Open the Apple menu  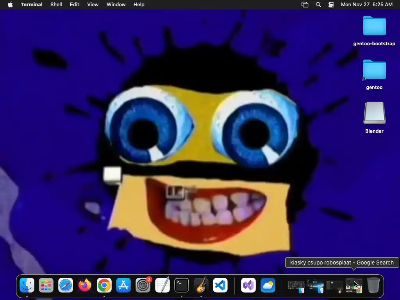coord(10,4)
